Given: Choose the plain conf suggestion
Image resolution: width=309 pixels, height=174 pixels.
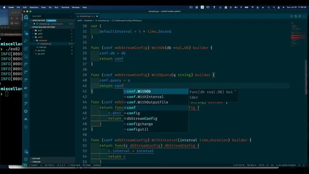Looking at the screenshot, I should point(156,108).
